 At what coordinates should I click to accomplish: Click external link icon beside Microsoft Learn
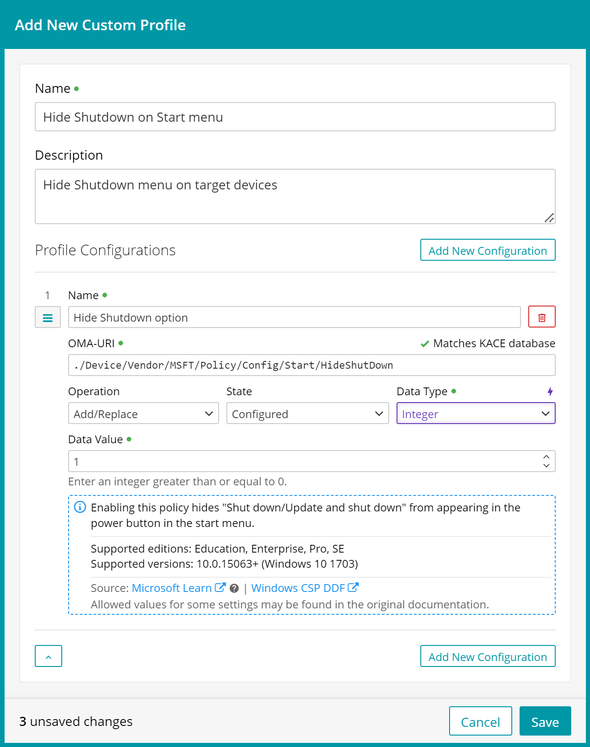coord(220,587)
